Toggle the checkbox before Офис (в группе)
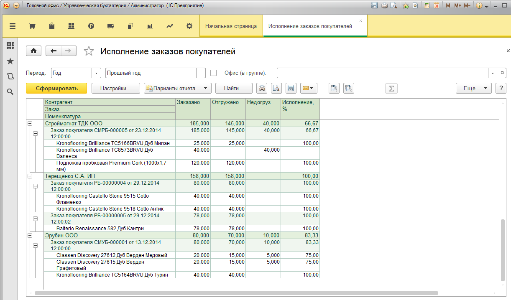The image size is (511, 300). (x=214, y=73)
